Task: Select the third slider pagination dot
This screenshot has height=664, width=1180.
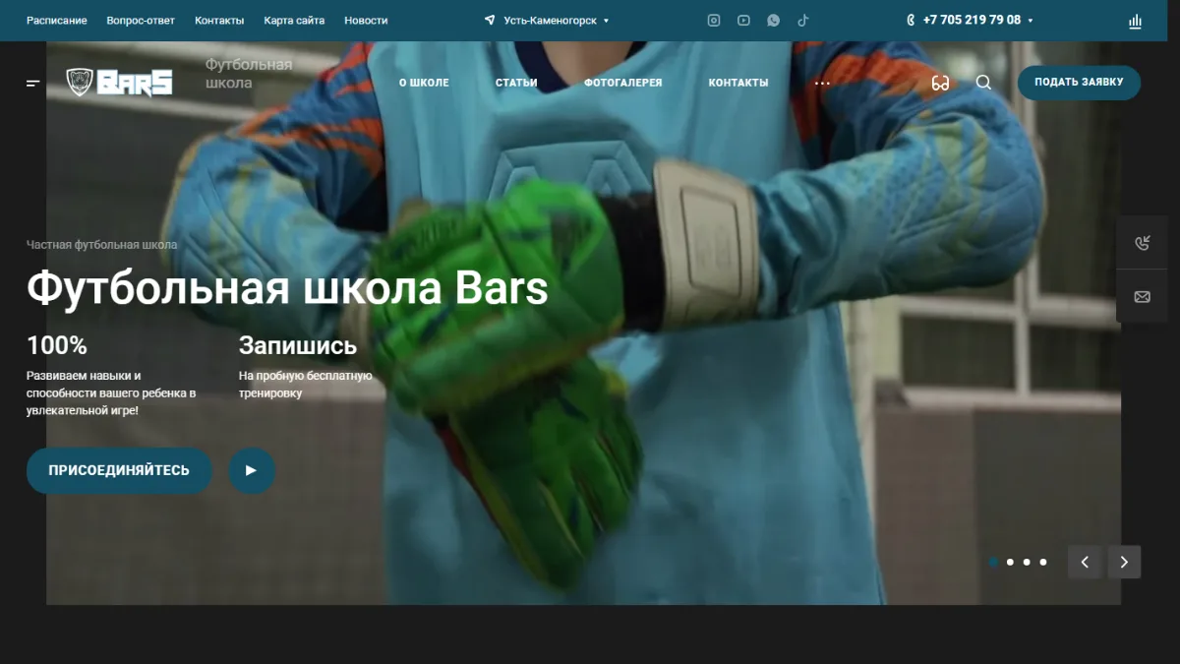Action: pos(1027,562)
